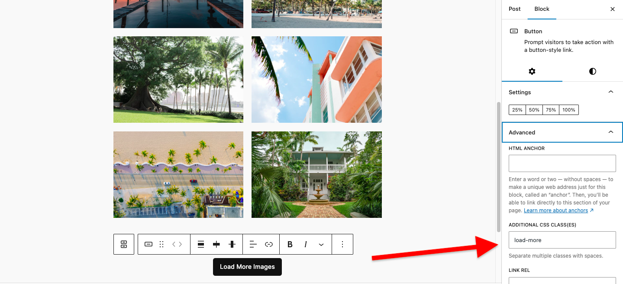This screenshot has width=623, height=284.
Task: Click the vertical alignment icon
Action: click(216, 244)
